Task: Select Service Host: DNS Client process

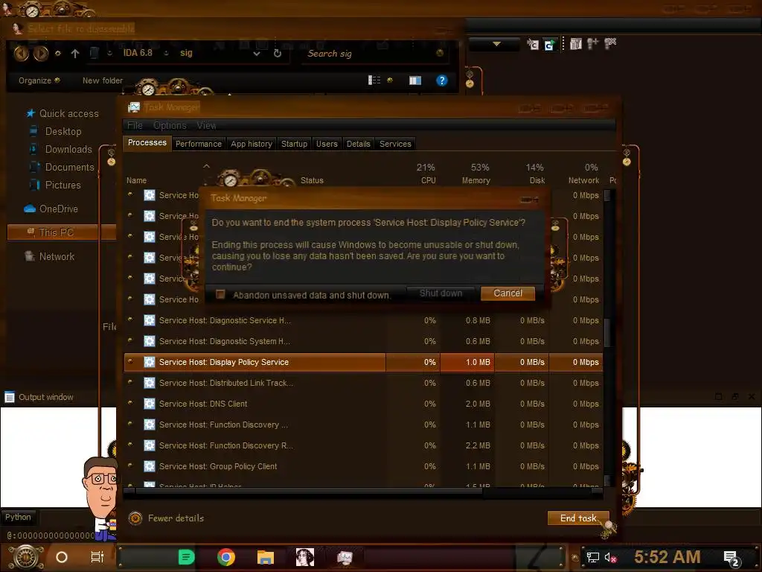Action: tap(363, 404)
